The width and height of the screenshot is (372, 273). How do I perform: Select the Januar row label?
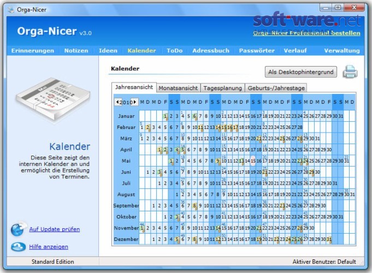[126, 116]
